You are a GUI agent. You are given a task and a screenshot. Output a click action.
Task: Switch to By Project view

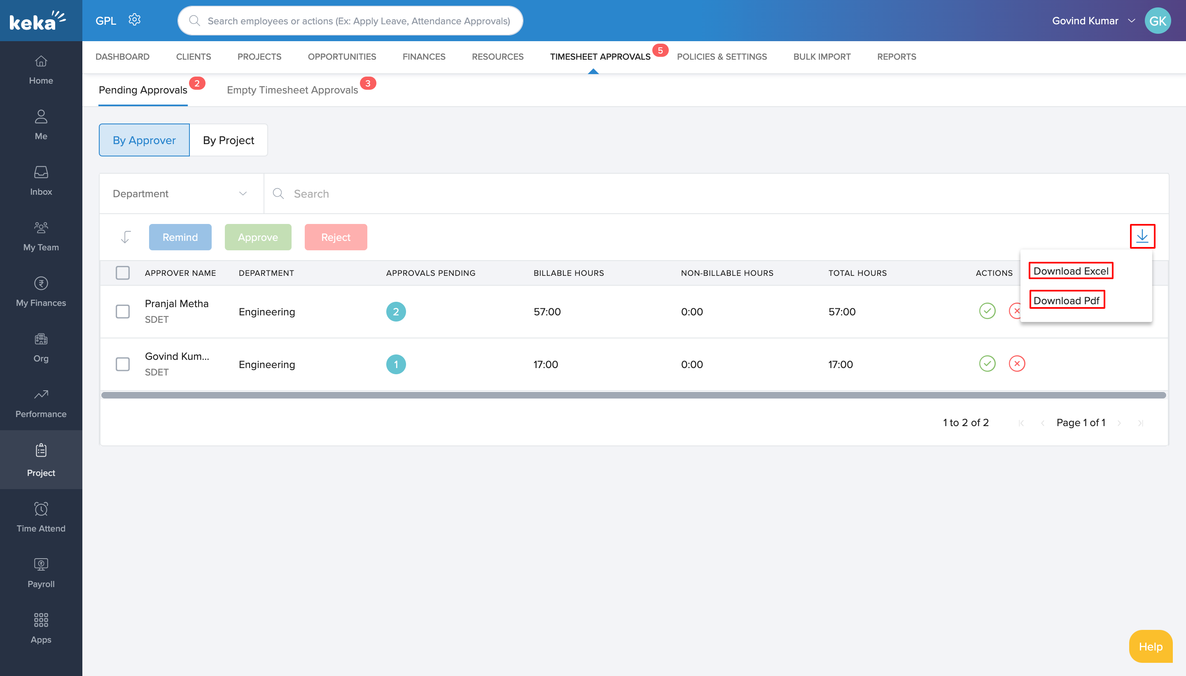click(x=228, y=140)
